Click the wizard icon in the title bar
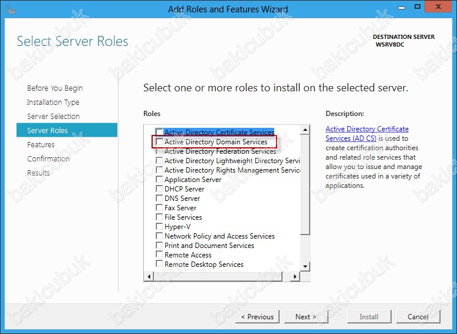Screen dimensions: 457x334 click(x=11, y=9)
